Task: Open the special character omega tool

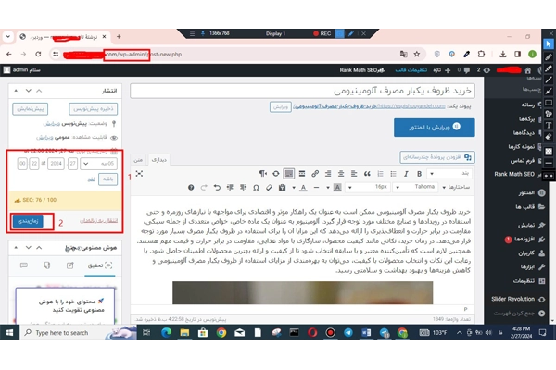Action: (x=256, y=188)
